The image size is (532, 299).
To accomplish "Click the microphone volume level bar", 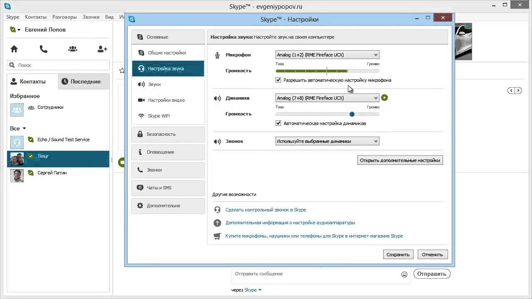I will [328, 71].
